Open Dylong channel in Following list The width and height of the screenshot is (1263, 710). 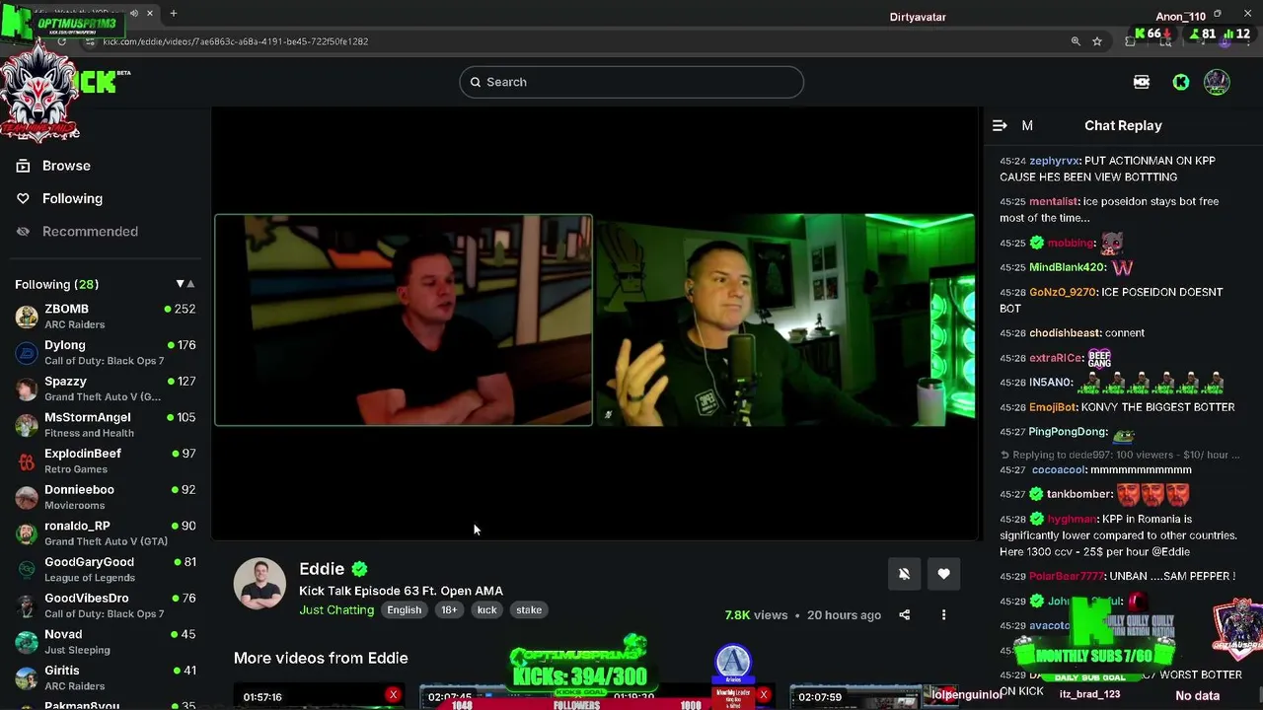point(105,352)
